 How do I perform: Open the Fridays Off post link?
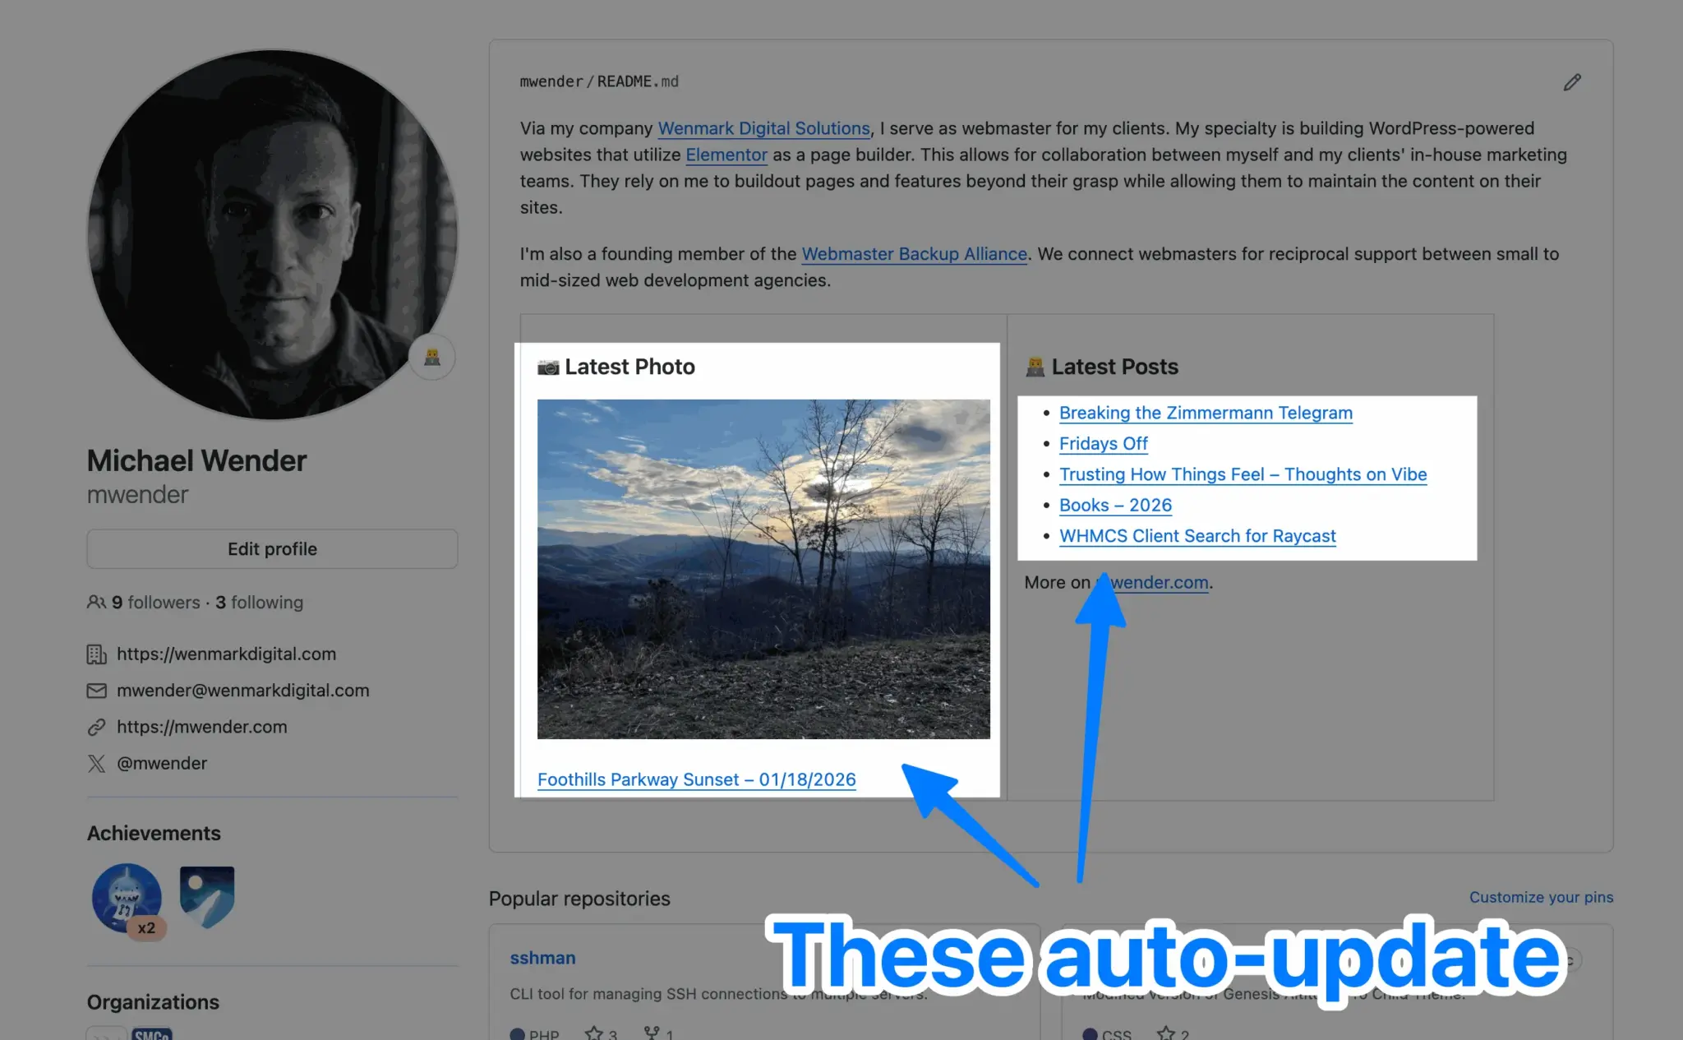(x=1103, y=443)
